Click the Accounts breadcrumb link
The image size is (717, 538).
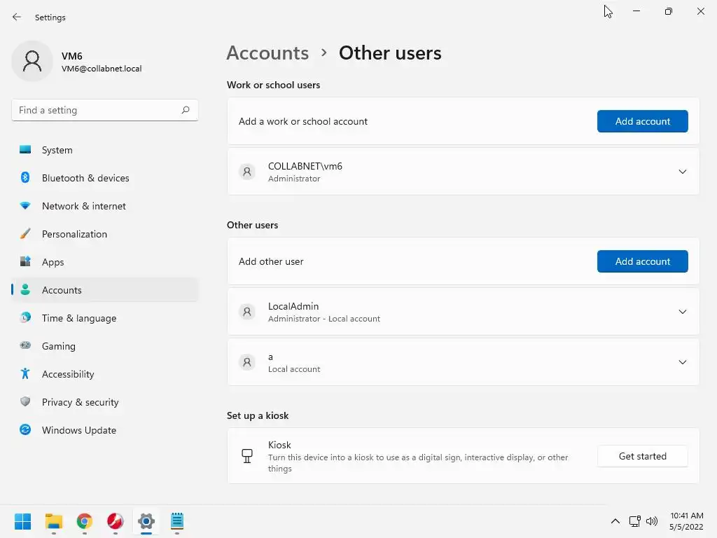coord(267,53)
